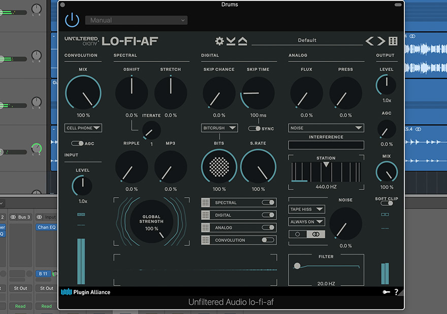447x314 pixels.
Task: Click the B 11 send button
Action: (x=43, y=274)
